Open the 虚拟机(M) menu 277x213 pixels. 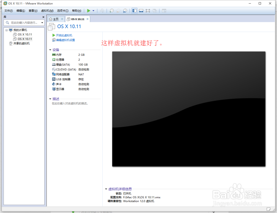tap(47, 11)
